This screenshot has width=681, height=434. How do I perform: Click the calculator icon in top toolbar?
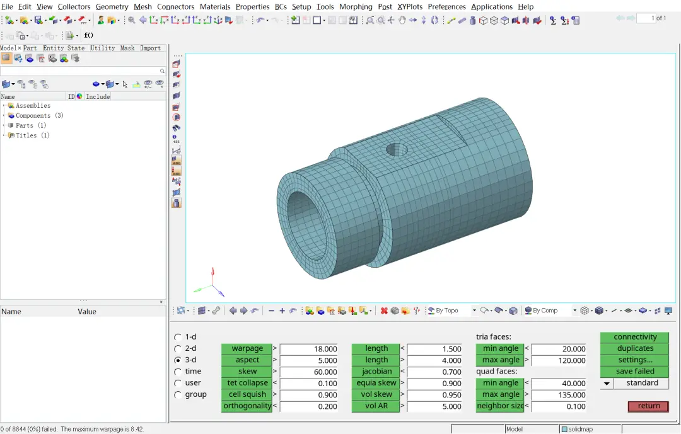576,20
